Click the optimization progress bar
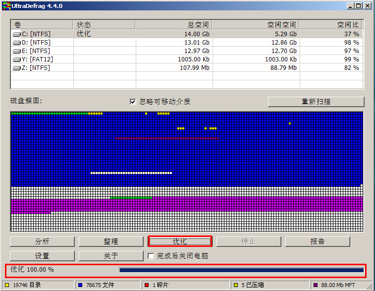The height and width of the screenshot is (291, 375). pos(242,270)
